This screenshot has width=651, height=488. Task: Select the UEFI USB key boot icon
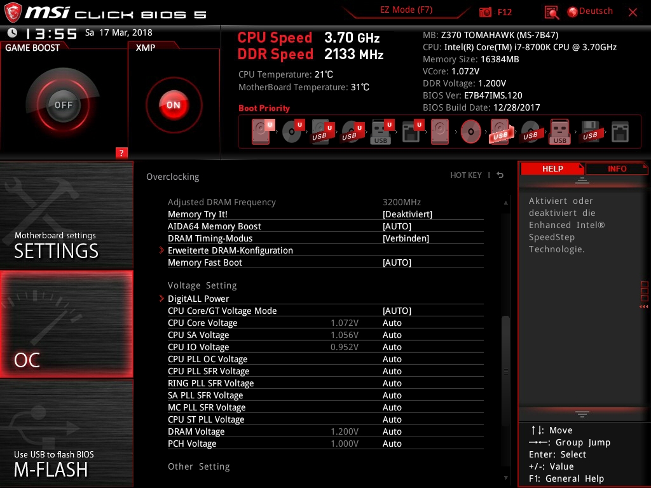point(381,132)
